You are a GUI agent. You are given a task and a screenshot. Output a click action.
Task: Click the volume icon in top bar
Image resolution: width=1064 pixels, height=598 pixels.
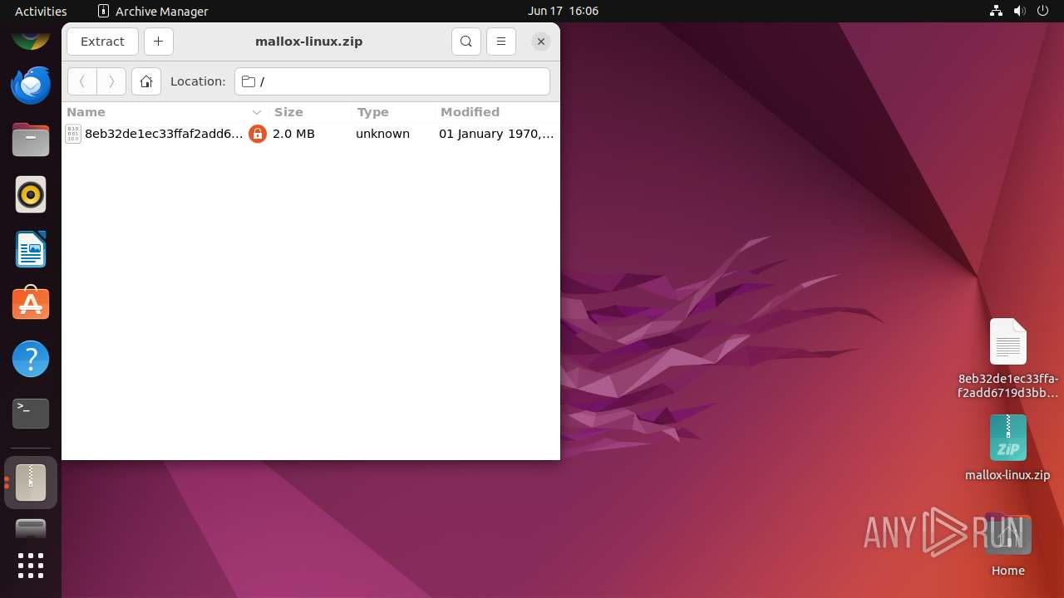pyautogui.click(x=1020, y=11)
